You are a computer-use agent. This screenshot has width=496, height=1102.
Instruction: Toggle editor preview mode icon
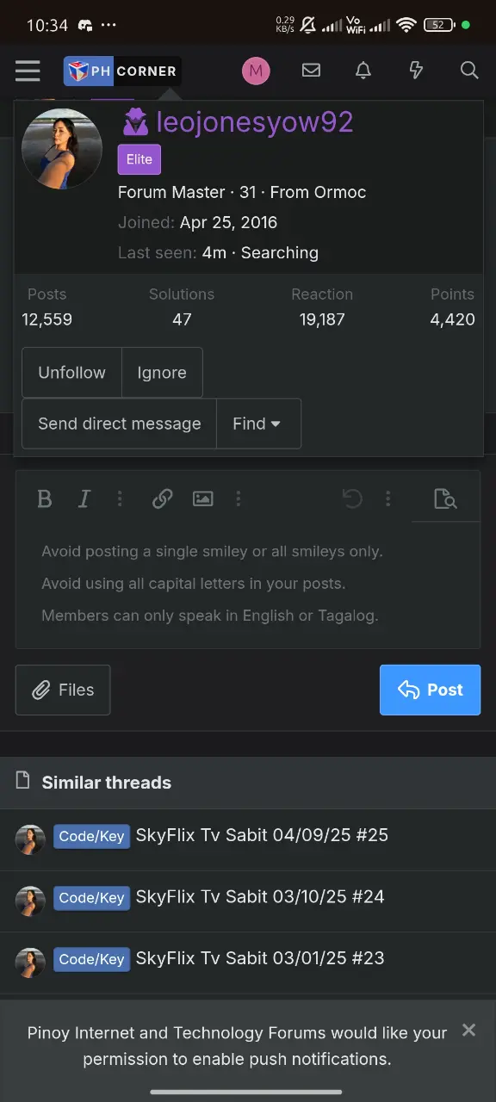point(445,498)
